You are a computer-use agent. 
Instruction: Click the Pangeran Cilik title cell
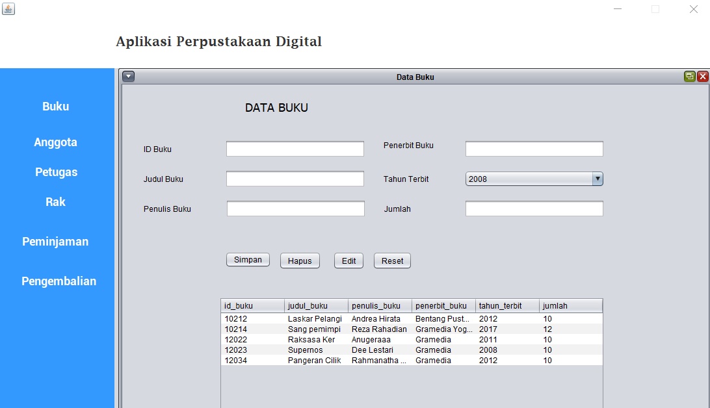pyautogui.click(x=316, y=360)
